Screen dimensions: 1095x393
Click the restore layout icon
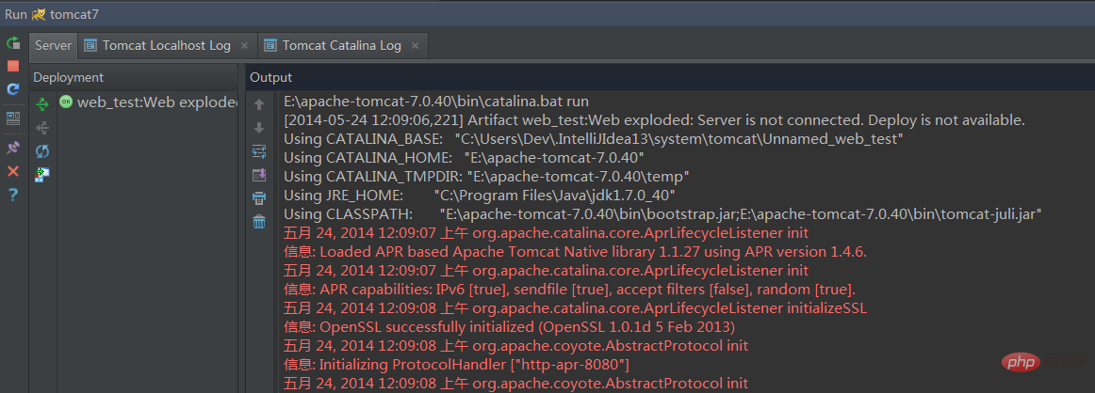tap(13, 118)
